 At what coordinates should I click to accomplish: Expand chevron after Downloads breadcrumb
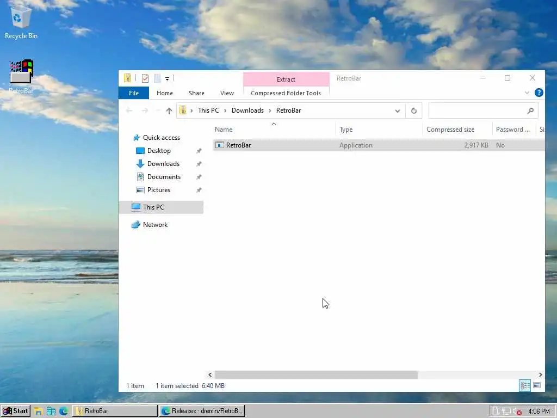(x=270, y=110)
